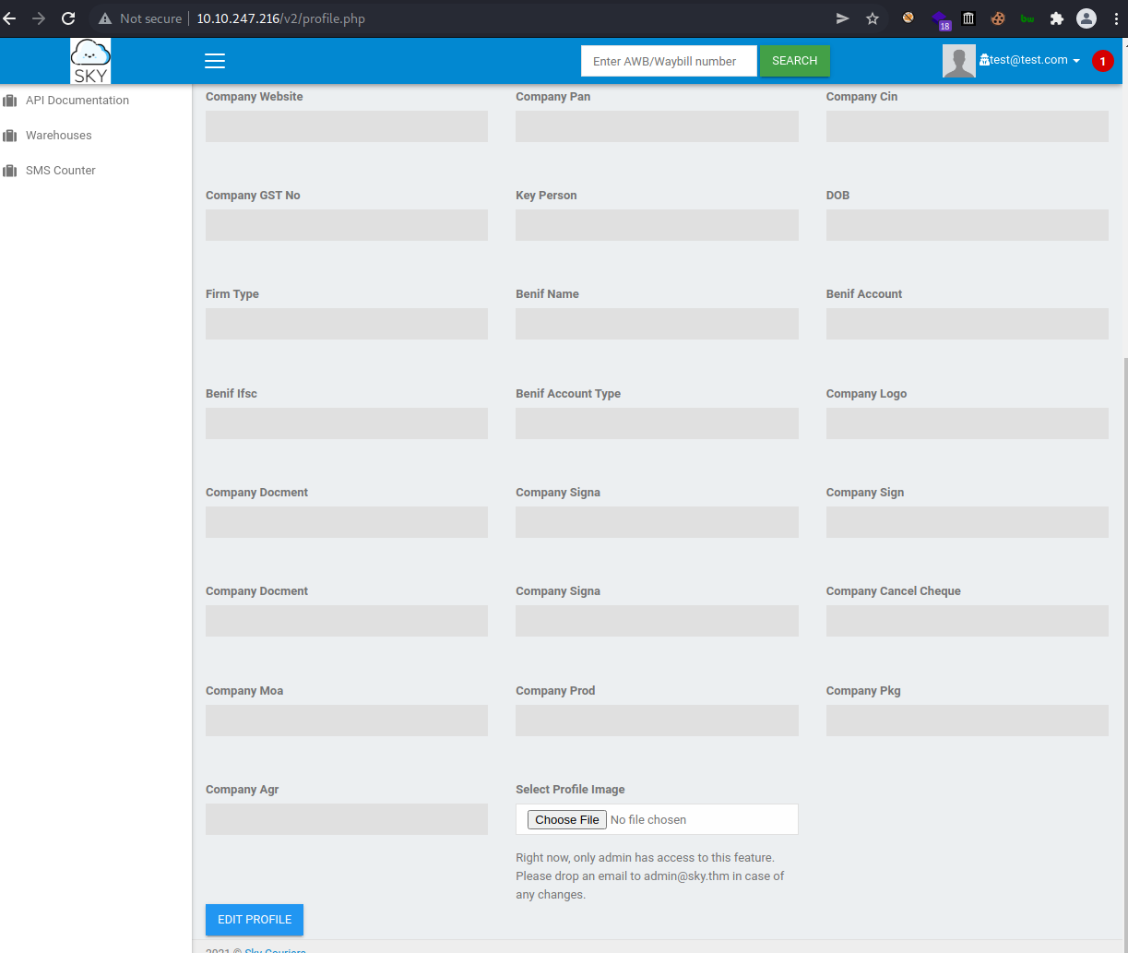Viewport: 1128px width, 953px height.
Task: Click the Benif Ifsc input field
Action: click(x=347, y=423)
